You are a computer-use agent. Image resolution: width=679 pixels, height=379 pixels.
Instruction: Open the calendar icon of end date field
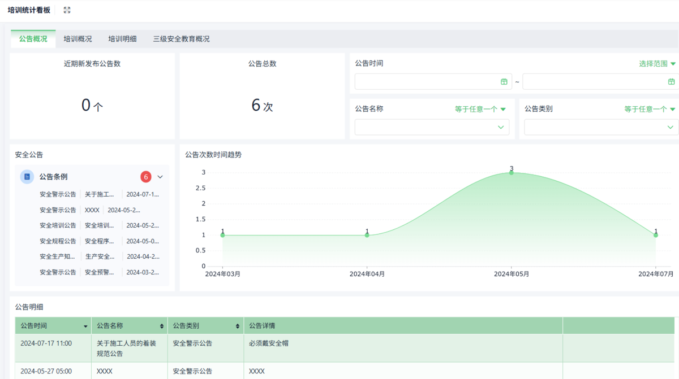671,81
